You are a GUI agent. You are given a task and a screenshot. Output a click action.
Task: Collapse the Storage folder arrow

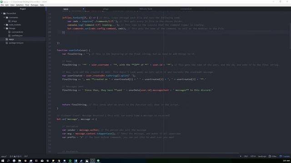[x=4, y=28]
